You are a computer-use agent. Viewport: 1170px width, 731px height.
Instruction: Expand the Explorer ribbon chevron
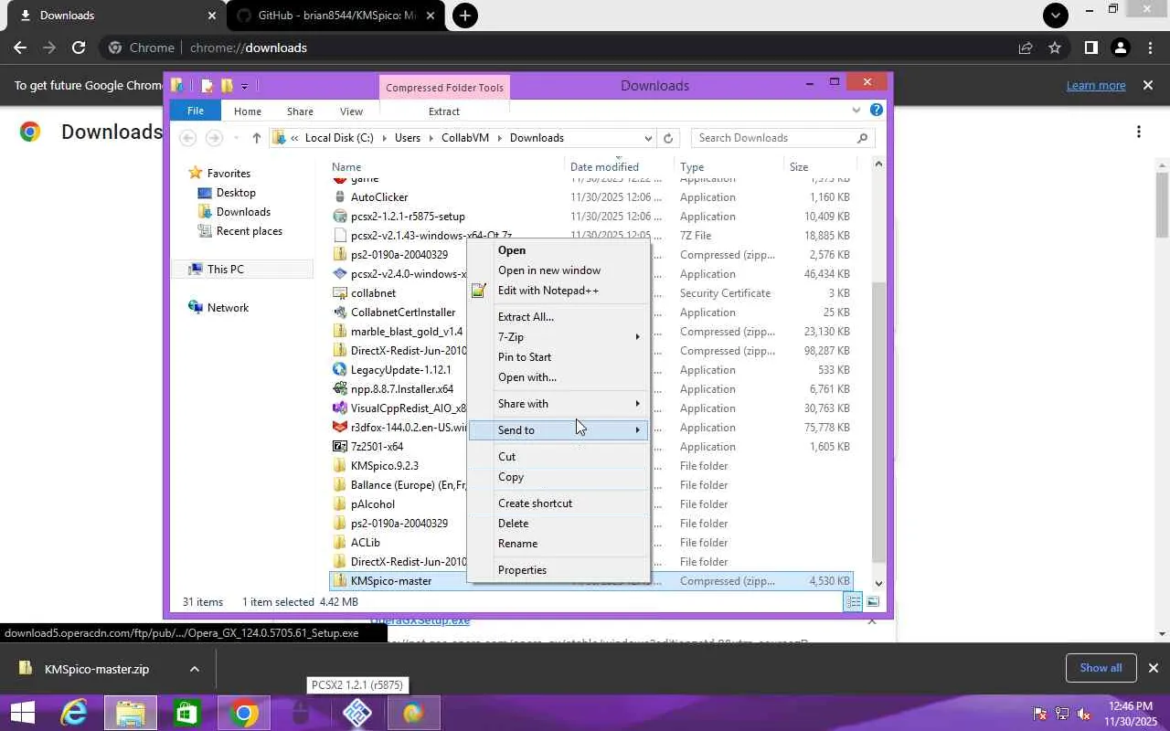tap(856, 110)
